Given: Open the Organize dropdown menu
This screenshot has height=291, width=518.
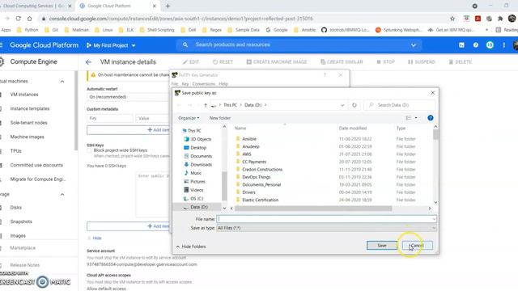Looking at the screenshot, I should 189,118.
